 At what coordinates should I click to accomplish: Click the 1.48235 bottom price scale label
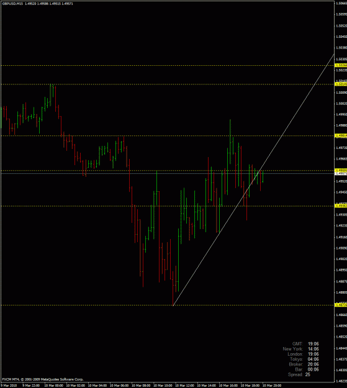point(341,381)
